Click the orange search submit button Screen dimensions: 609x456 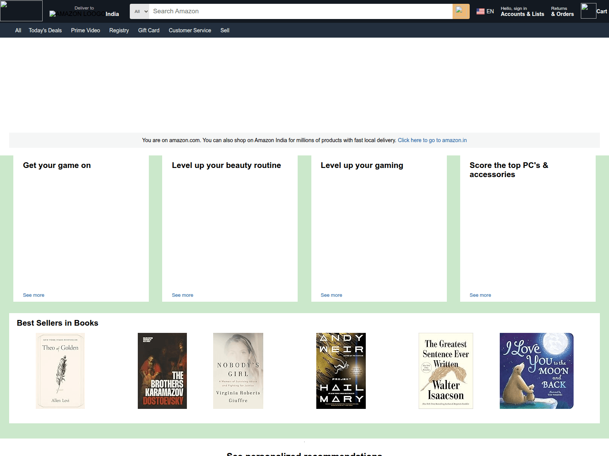click(x=461, y=11)
